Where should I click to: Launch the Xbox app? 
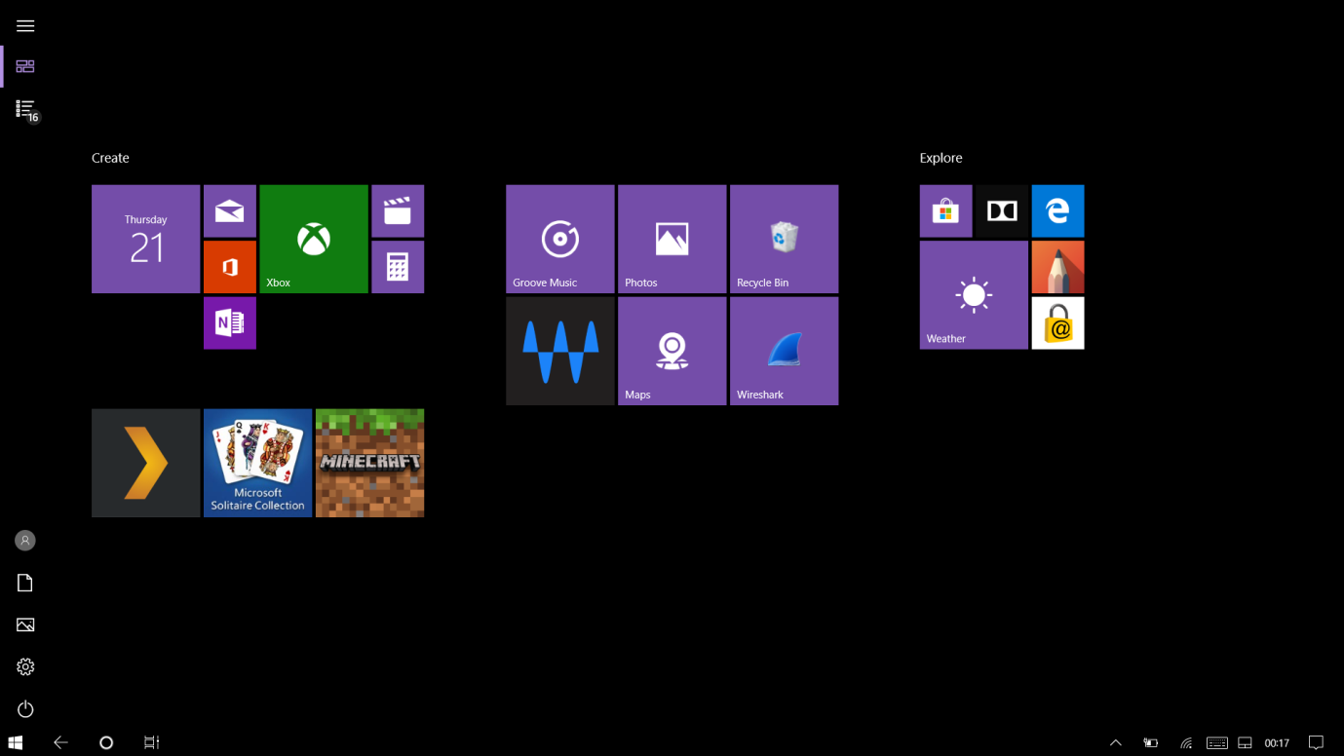coord(313,239)
